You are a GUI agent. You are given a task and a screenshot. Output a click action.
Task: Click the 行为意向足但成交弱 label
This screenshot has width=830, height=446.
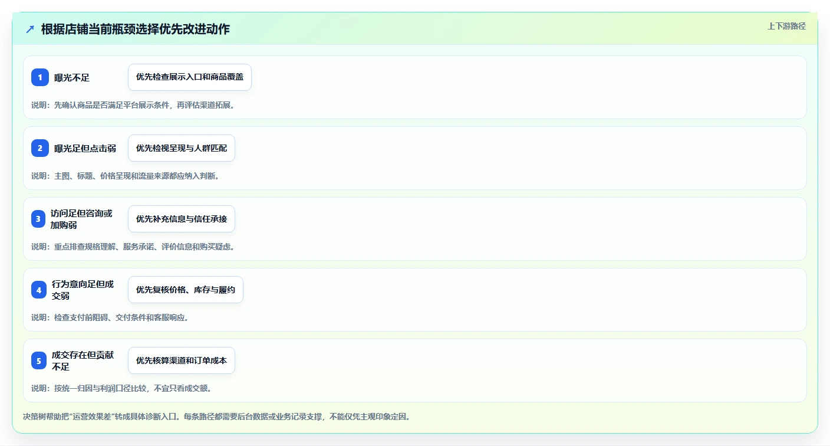coord(83,290)
